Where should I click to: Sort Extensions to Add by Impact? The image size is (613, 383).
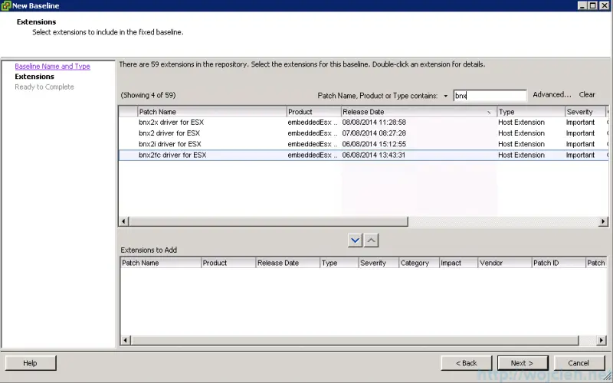(x=458, y=263)
